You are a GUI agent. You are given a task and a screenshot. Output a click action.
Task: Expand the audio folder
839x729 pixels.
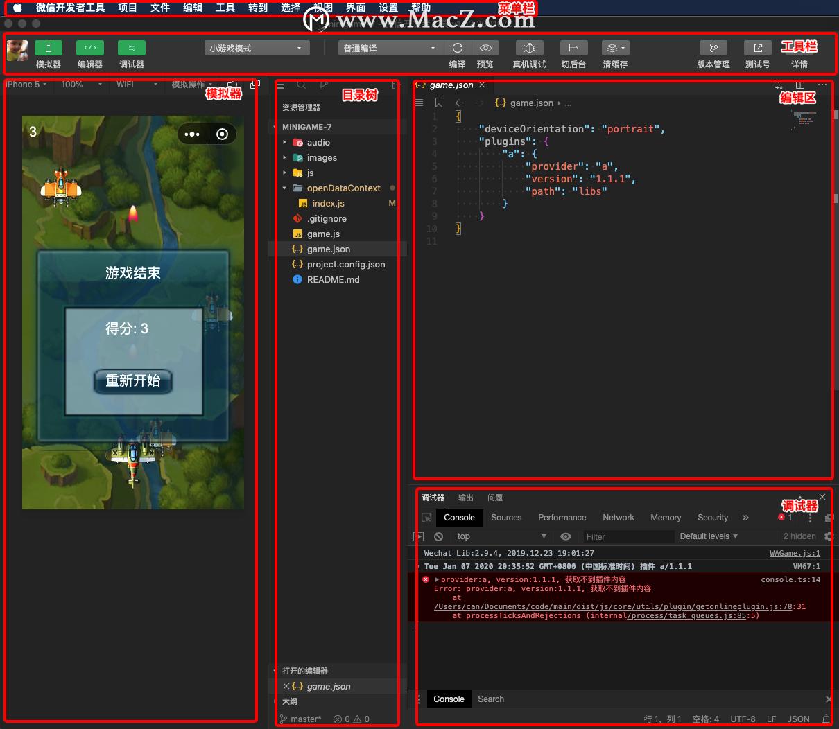pos(338,142)
